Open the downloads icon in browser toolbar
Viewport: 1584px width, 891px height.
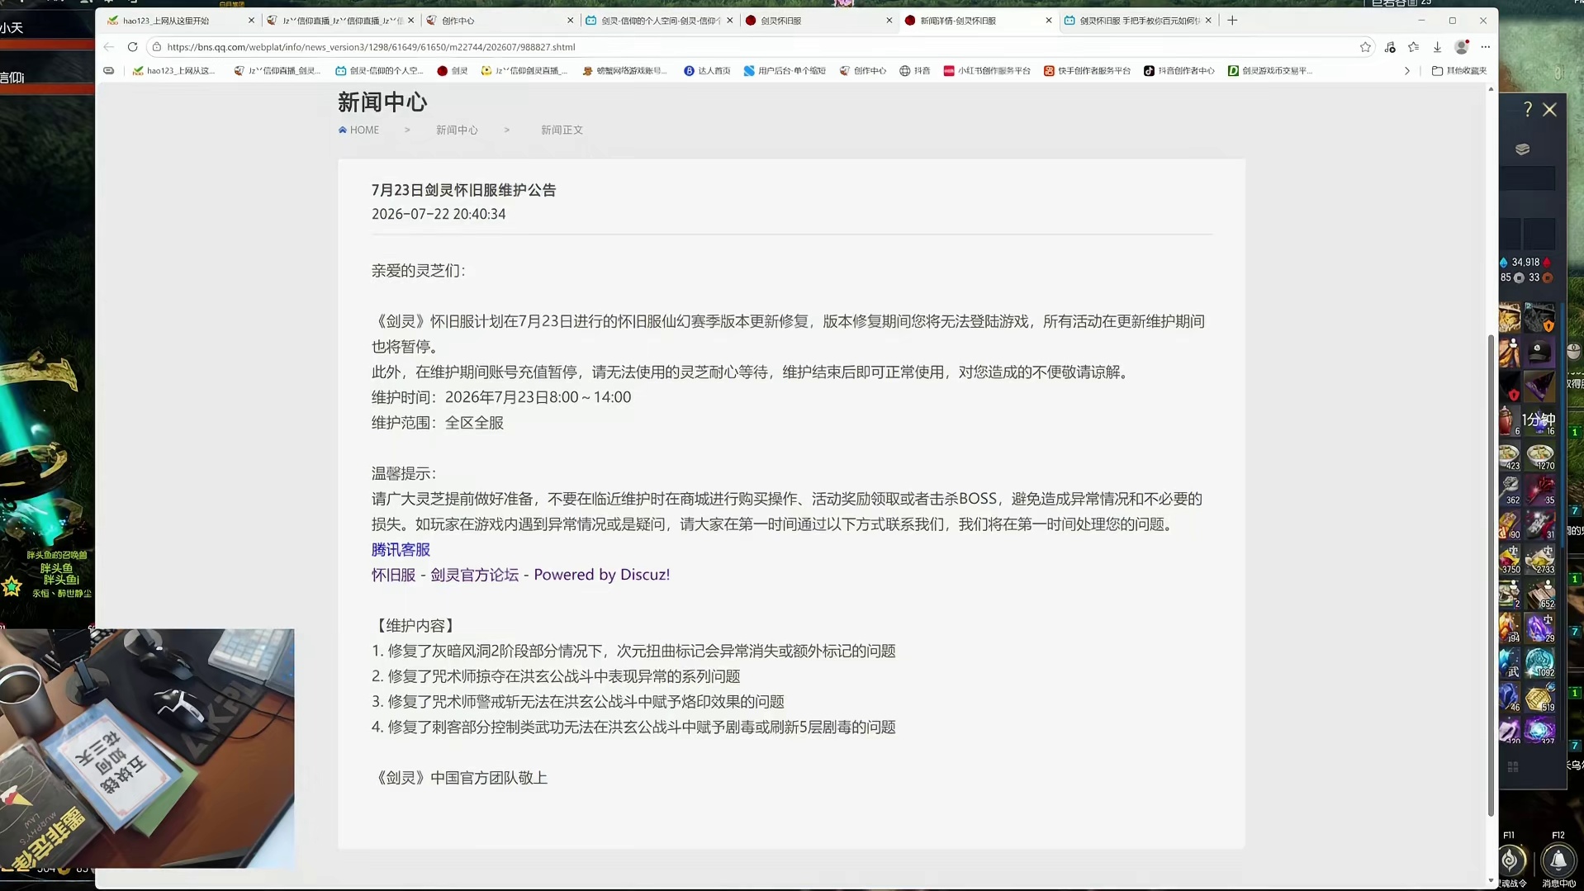tap(1437, 47)
